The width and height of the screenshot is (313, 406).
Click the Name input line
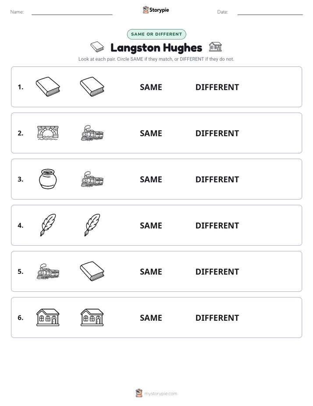click(x=72, y=12)
